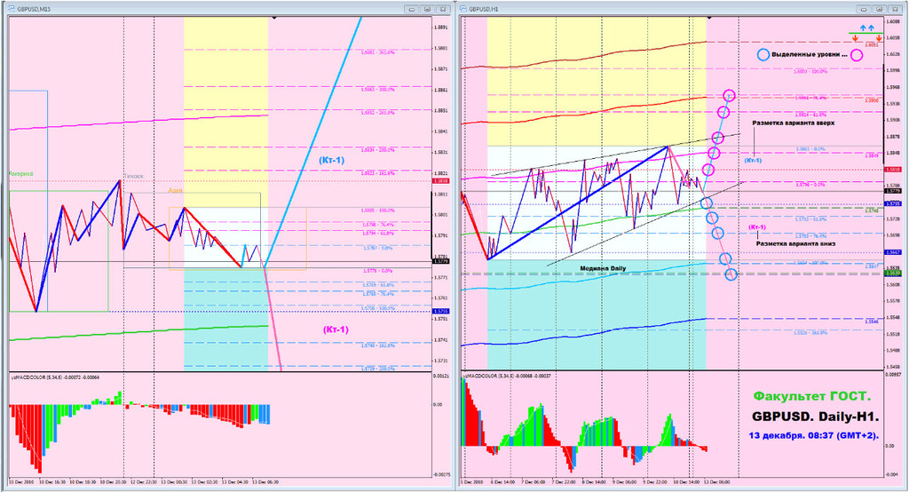Click green 1.5630 price tag in H1 chart
Screen dimensions: 909x492
coord(893,273)
